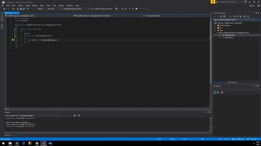The width and height of the screenshot is (261, 146).
Task: Switch to the Team Explorer tab
Action: [232, 82]
